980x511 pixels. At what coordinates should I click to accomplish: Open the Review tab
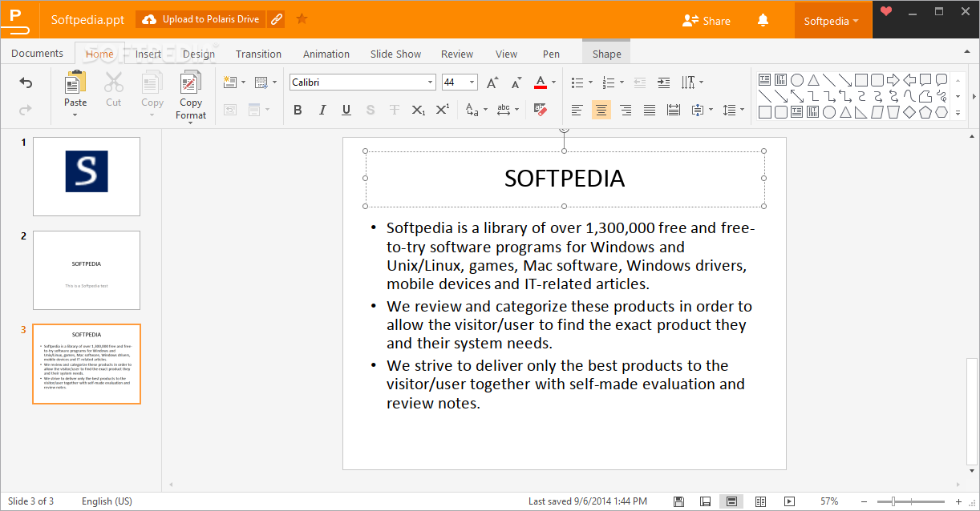coord(457,54)
